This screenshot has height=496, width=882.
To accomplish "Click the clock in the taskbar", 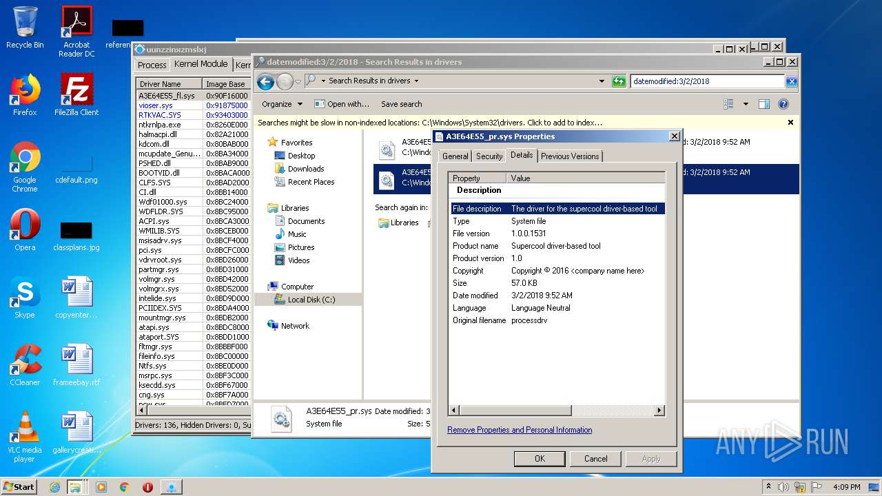I will [x=847, y=487].
